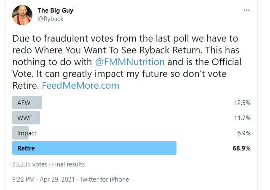Open the three-dot more options menu
The image size is (270, 190).
click(x=246, y=10)
